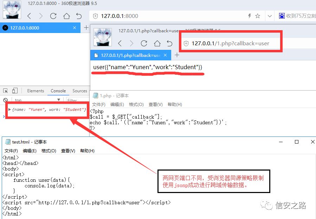Toggle the DevTools device toolbar

(x=15, y=91)
